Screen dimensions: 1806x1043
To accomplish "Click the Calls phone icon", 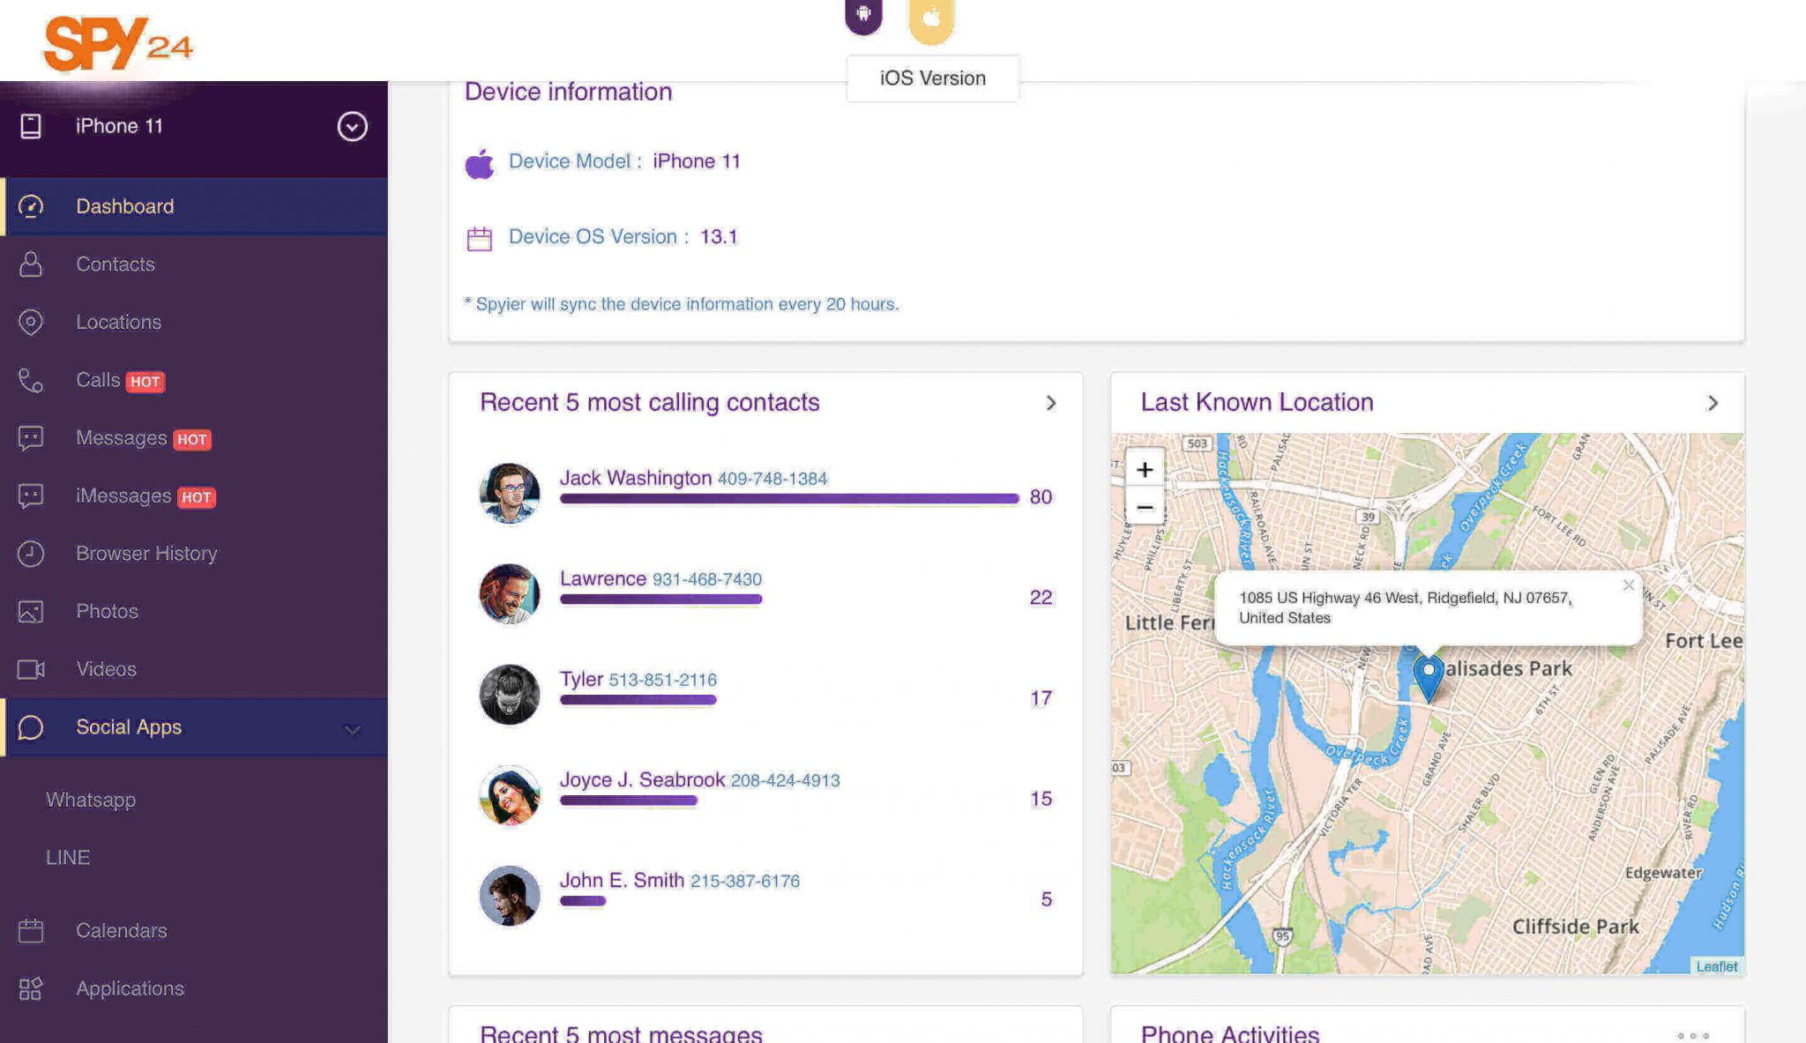I will tap(31, 380).
